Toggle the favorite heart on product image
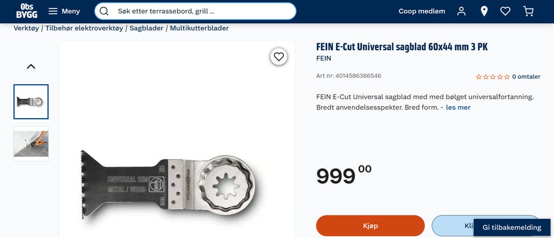This screenshot has height=238, width=554. [x=279, y=56]
